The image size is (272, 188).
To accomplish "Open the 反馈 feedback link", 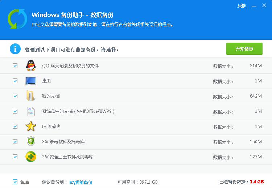I will pos(242,5).
